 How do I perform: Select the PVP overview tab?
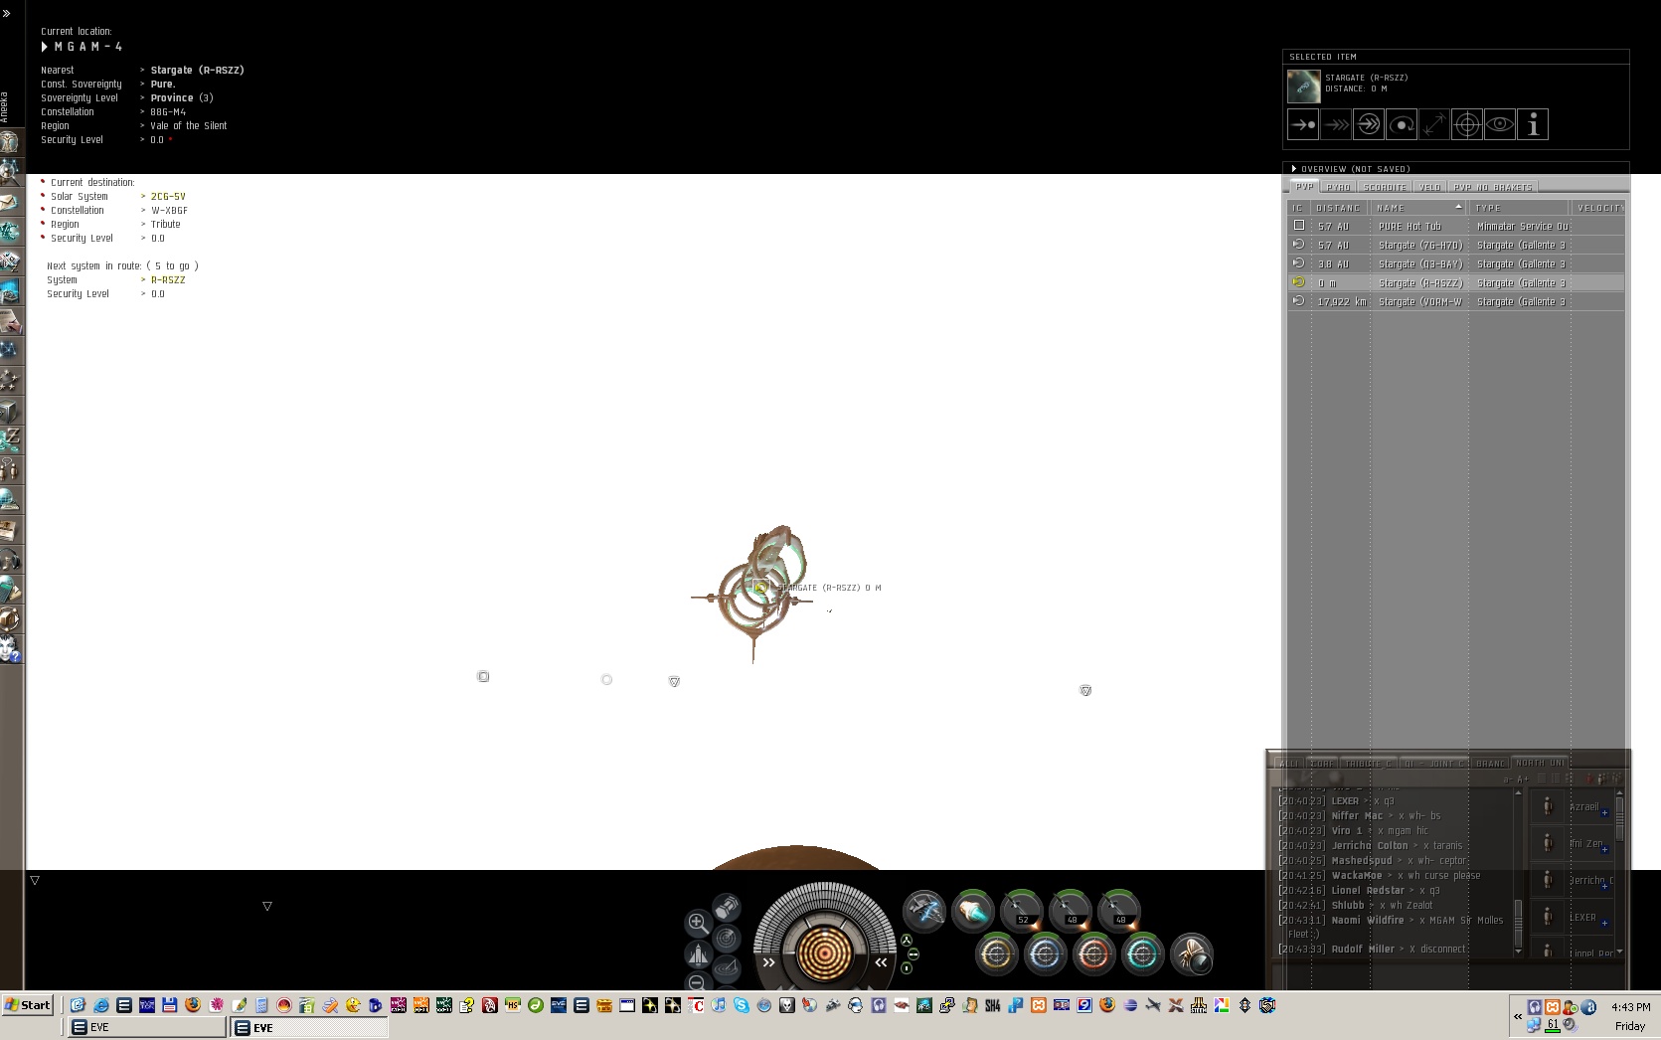point(1304,187)
